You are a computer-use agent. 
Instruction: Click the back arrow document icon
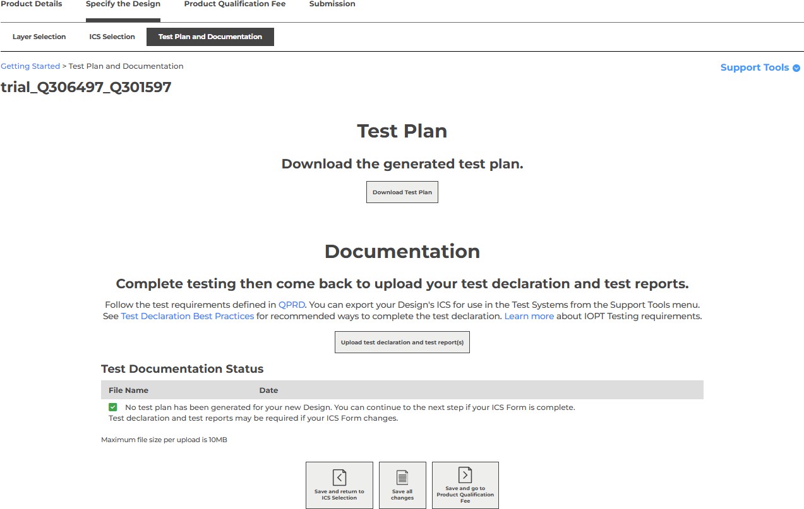tap(339, 477)
